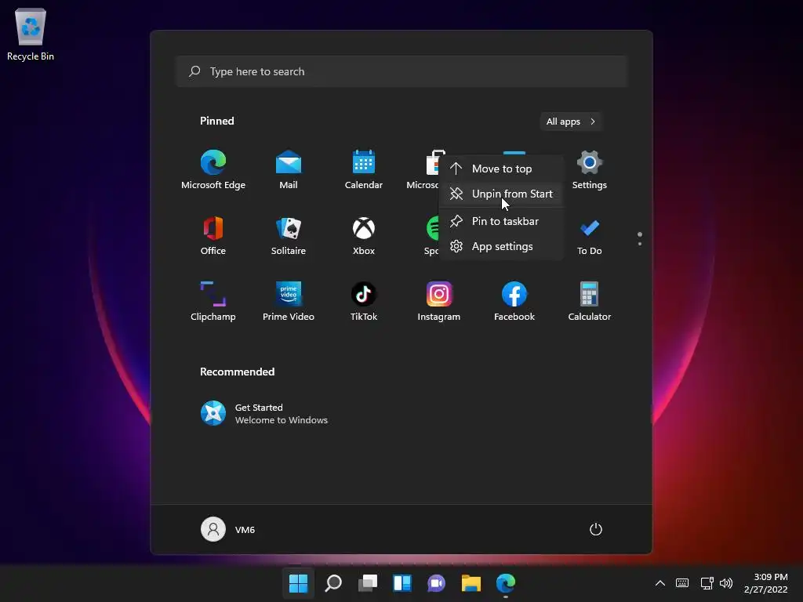Open Microsoft Edge from the taskbar
Screen dimensions: 803x602
[x=506, y=583]
